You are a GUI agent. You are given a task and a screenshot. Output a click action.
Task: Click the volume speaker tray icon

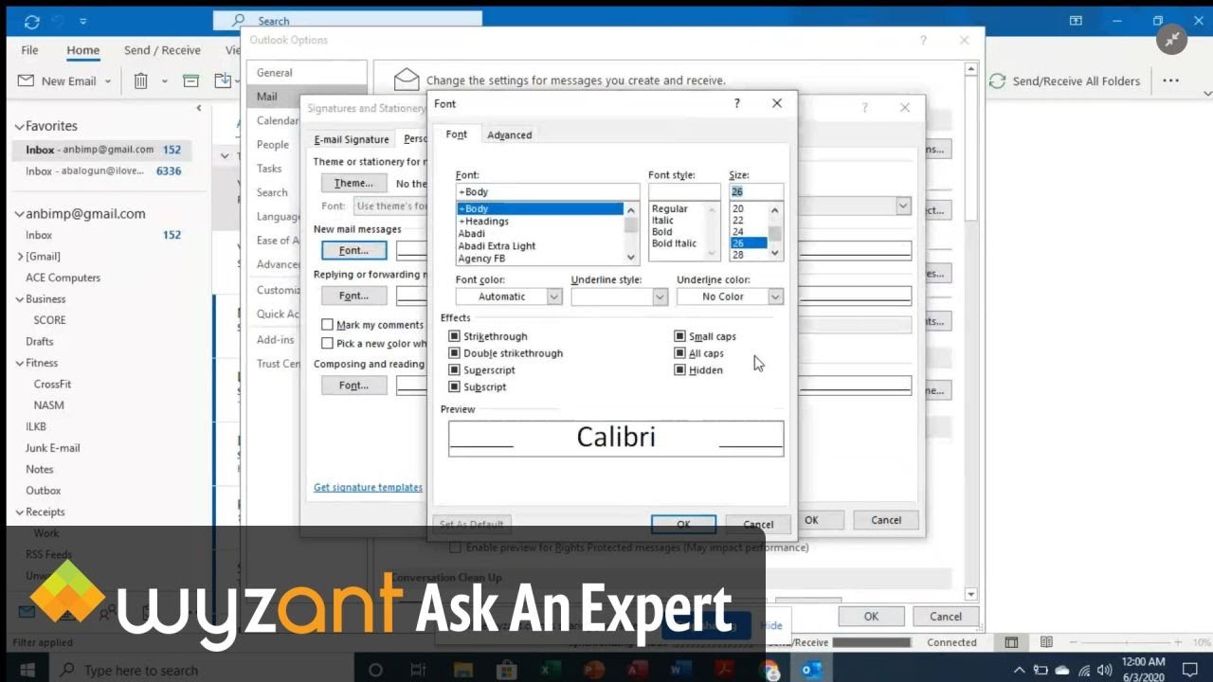1103,670
